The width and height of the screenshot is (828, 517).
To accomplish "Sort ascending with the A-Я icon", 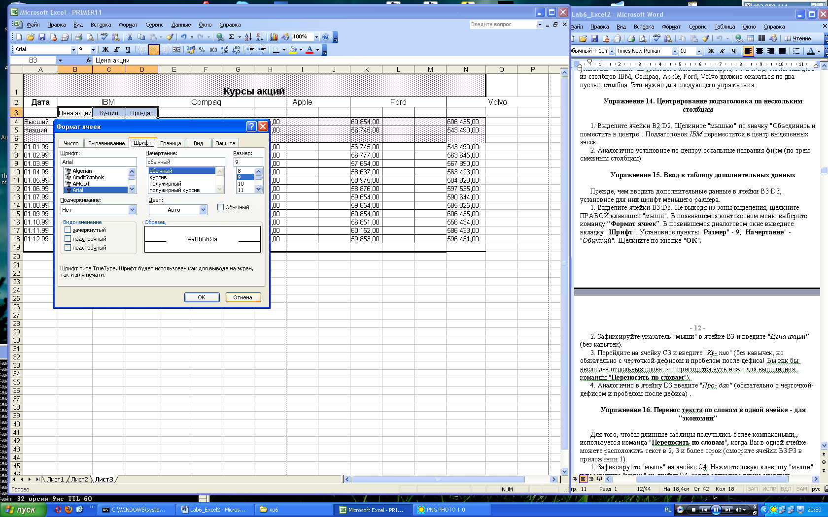I will [x=248, y=37].
